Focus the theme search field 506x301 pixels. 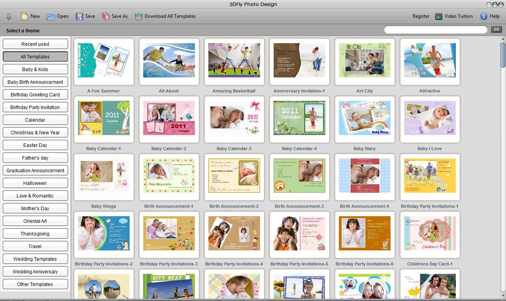tap(436, 30)
